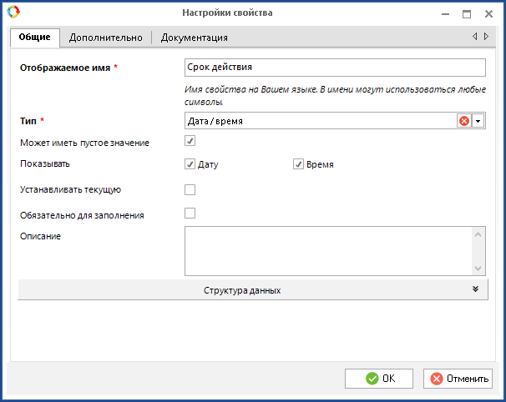Enable "Устанавливать текущую" checkbox
Image resolution: width=506 pixels, height=402 pixels.
(x=190, y=189)
